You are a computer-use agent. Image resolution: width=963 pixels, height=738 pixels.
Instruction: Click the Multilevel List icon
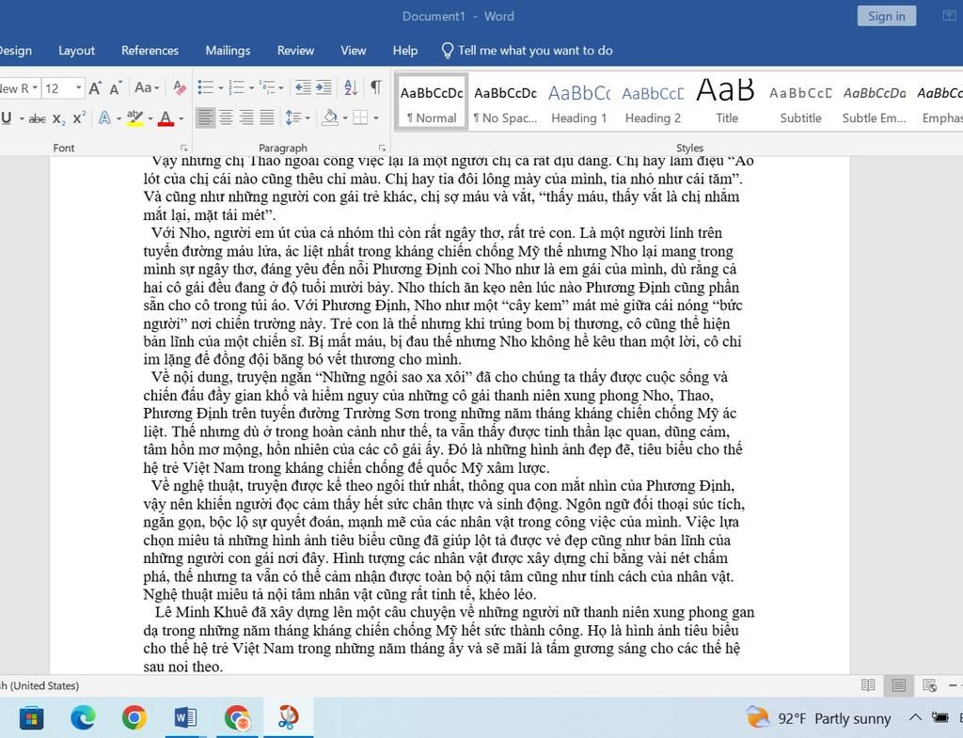(x=267, y=87)
